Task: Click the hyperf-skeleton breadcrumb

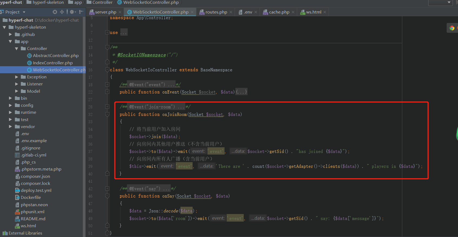Action: click(45, 2)
